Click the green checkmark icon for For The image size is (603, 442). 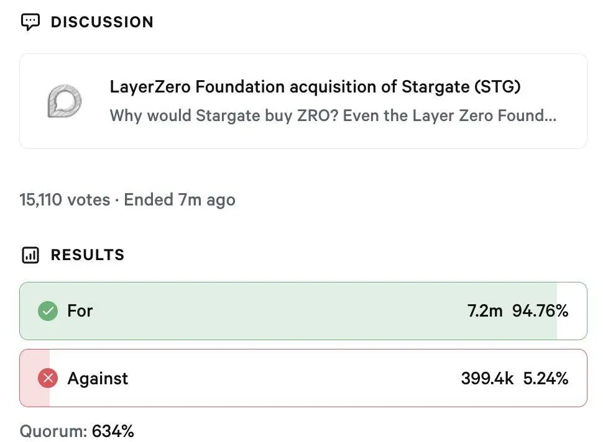48,311
